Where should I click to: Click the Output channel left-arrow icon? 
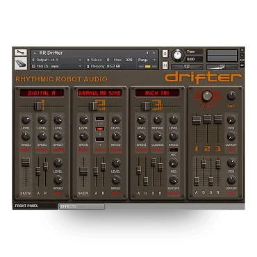click(x=33, y=60)
